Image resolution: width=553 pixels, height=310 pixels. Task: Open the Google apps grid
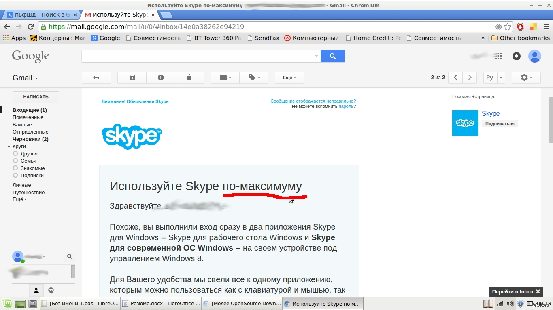tap(498, 56)
